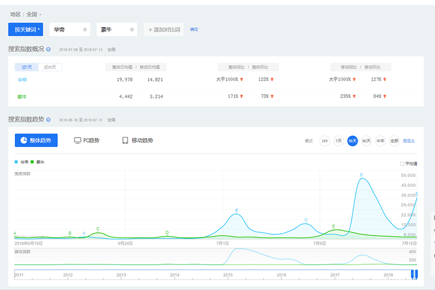Toggle the 华帝 blue legend marker
The width and height of the screenshot is (435, 290).
pos(17,162)
